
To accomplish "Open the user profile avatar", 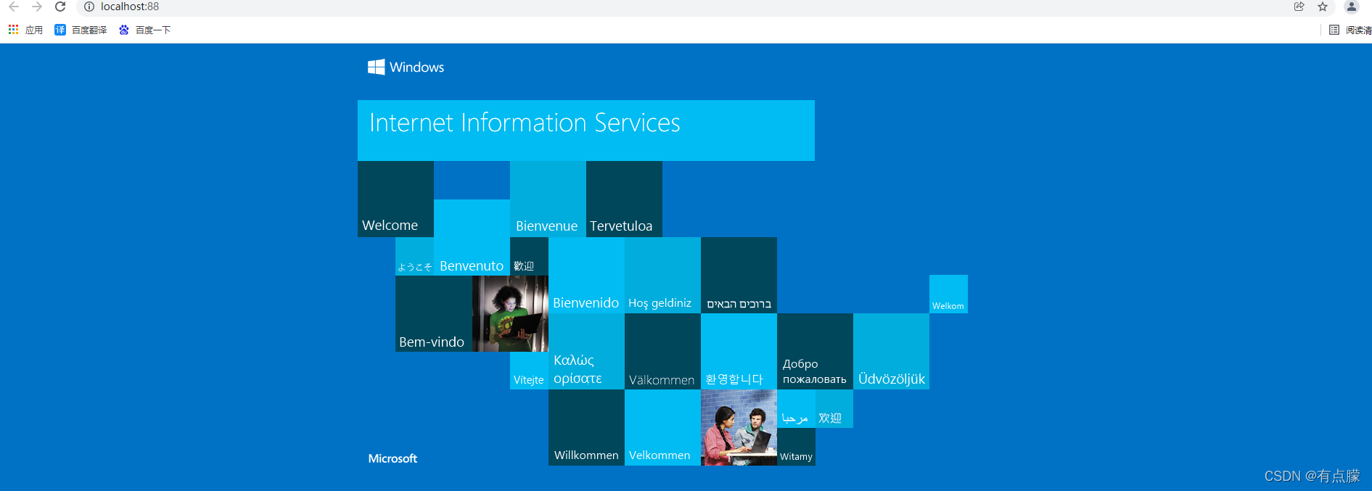I will [x=1351, y=7].
